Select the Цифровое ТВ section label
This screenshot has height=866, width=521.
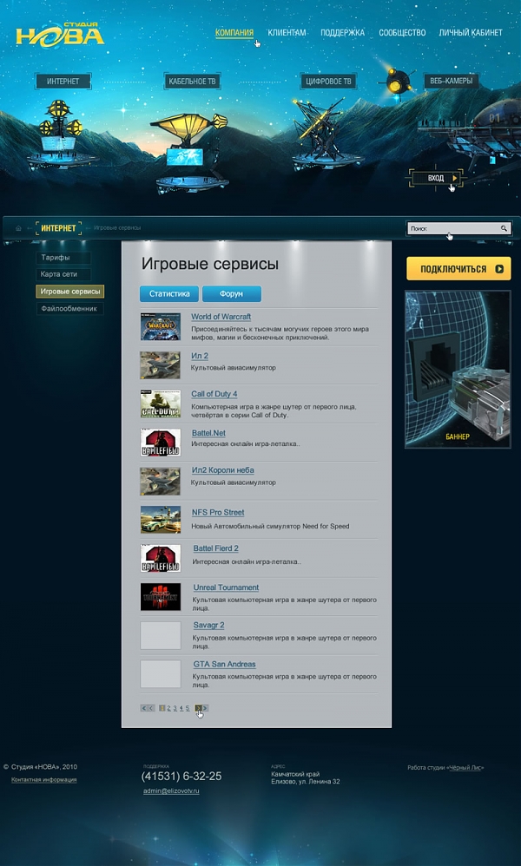pos(329,82)
